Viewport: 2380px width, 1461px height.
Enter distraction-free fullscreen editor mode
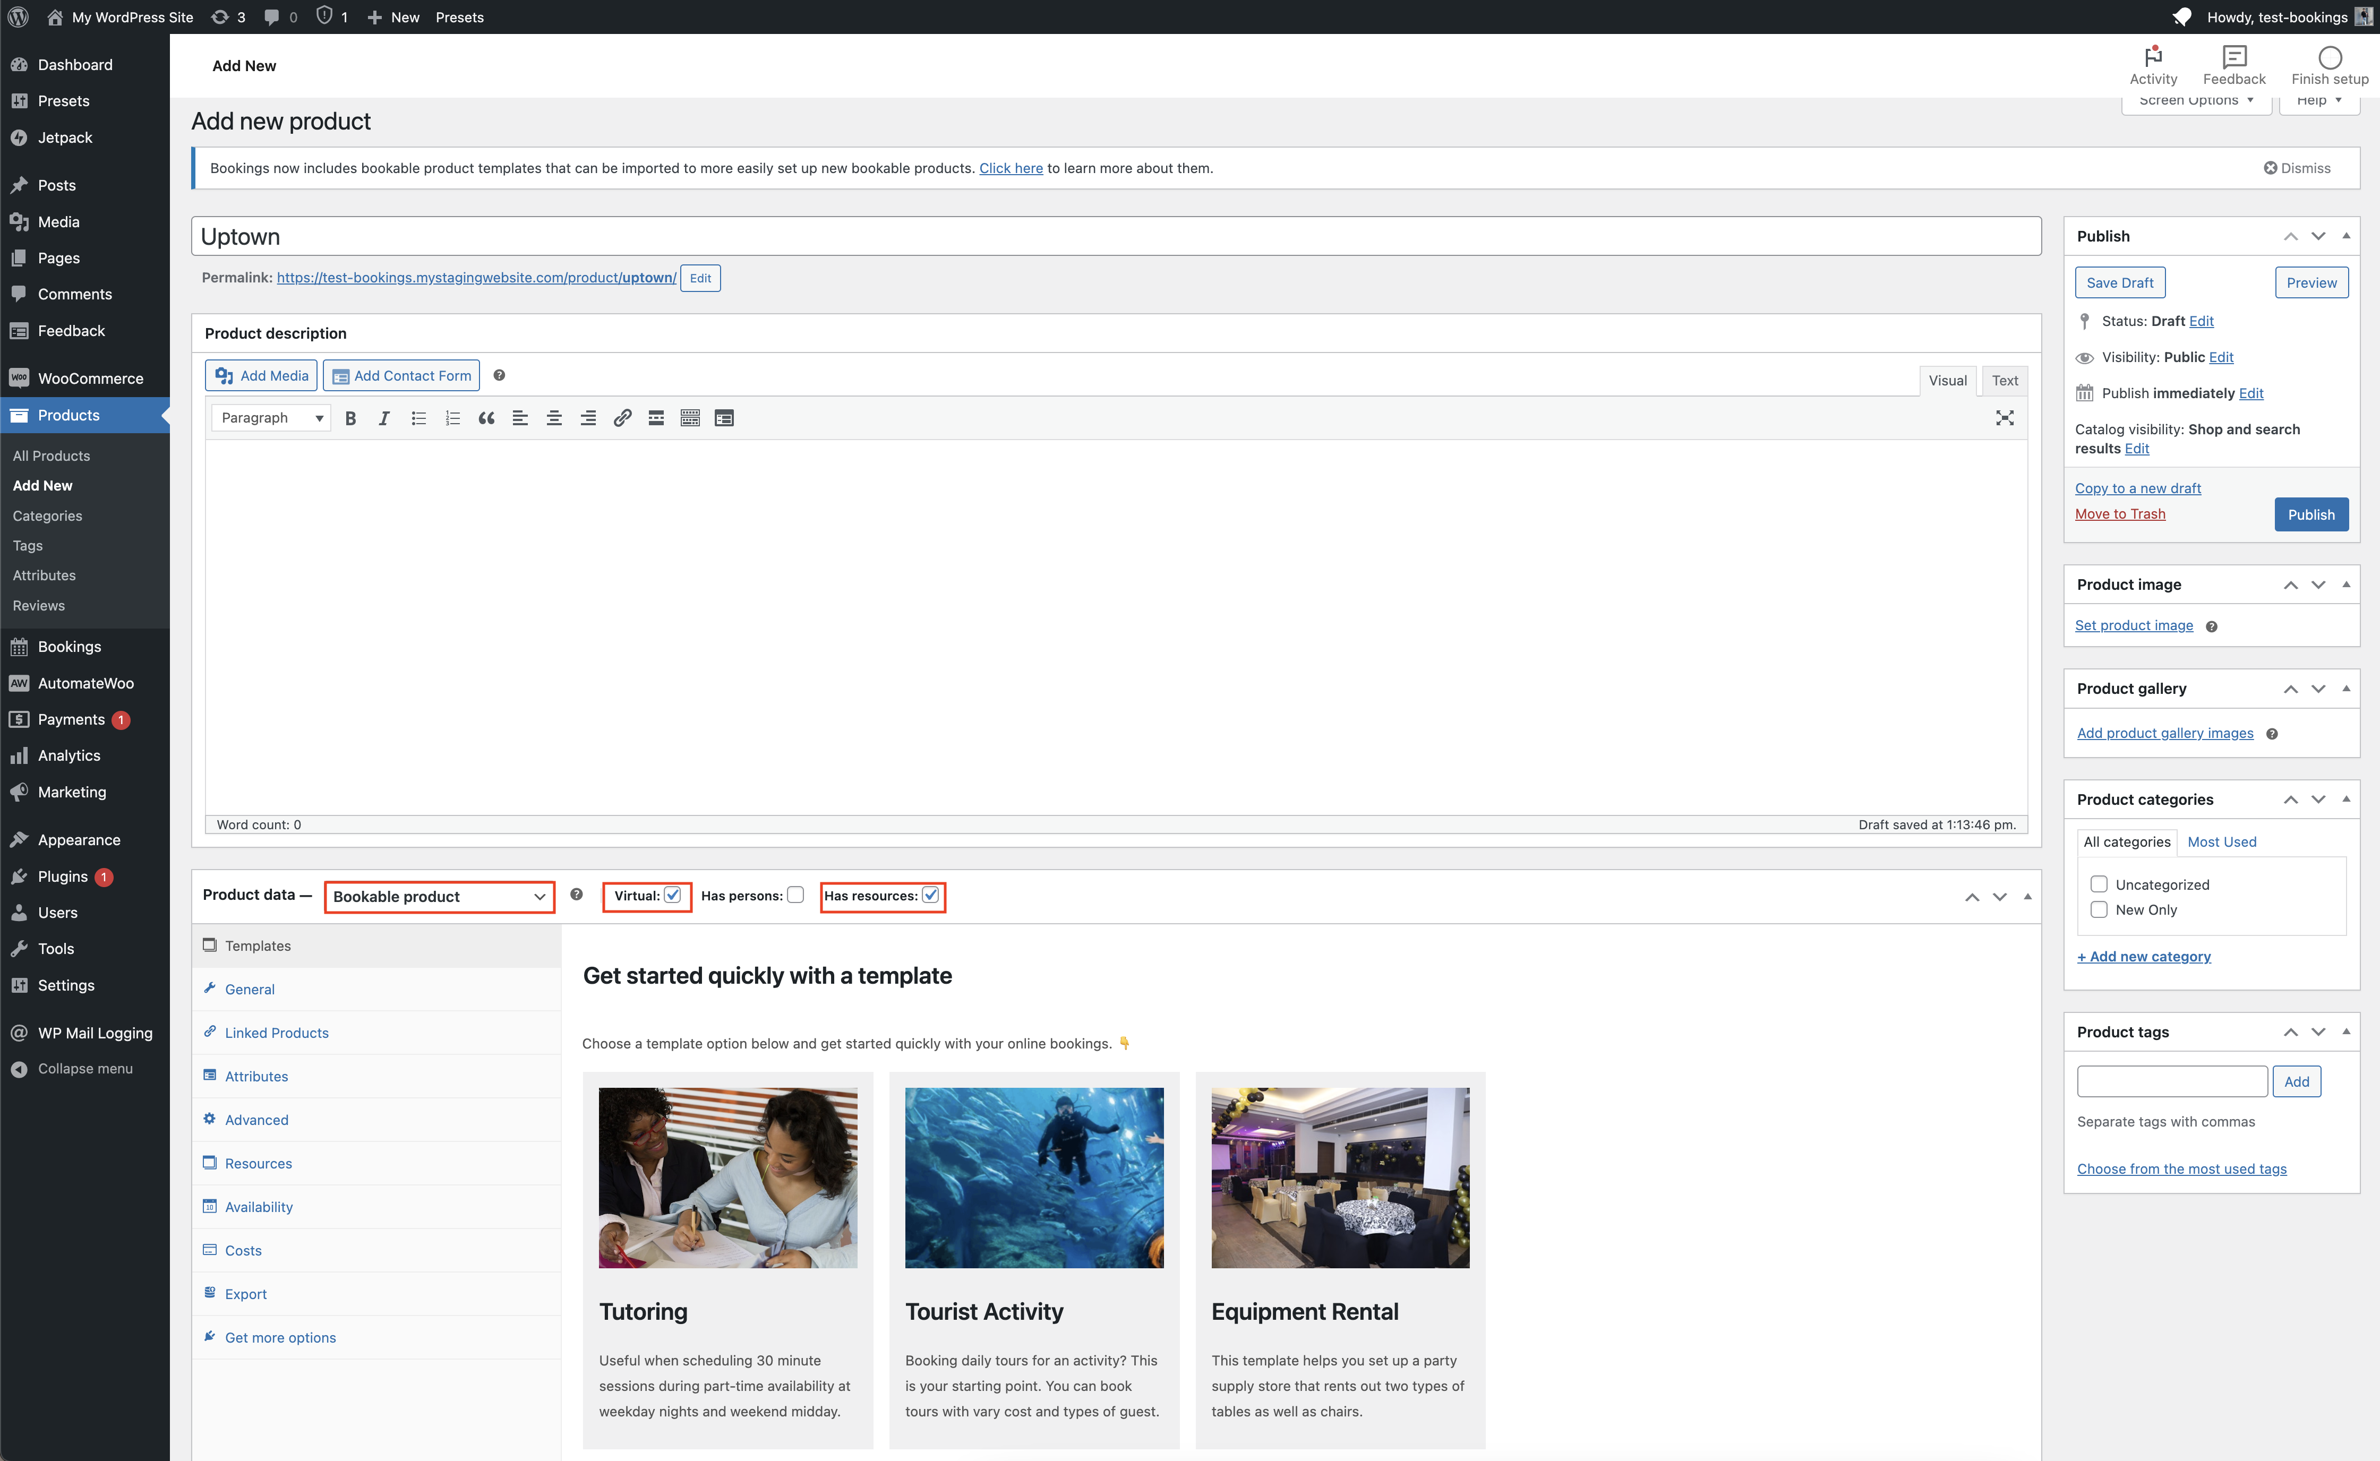pos(2004,418)
